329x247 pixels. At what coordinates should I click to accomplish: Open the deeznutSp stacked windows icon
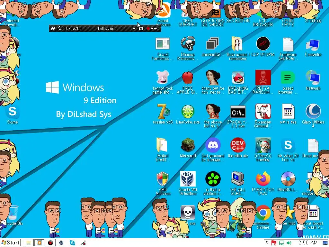(x=213, y=44)
